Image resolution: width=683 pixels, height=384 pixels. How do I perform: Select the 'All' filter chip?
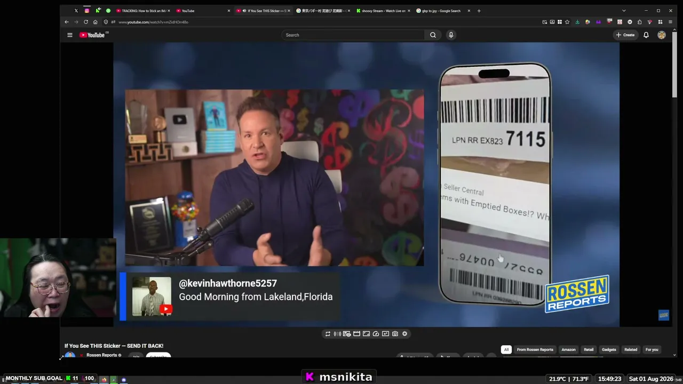(x=506, y=350)
